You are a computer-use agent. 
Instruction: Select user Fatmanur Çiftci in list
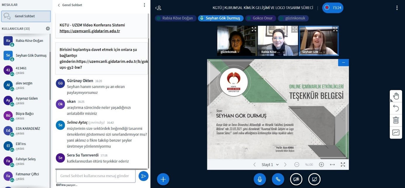coord(25,176)
